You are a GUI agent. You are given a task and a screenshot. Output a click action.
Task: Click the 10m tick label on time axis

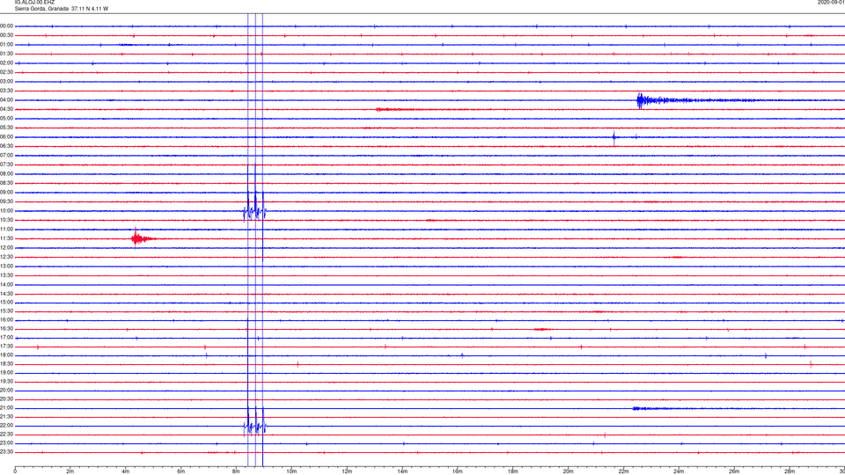tap(291, 471)
